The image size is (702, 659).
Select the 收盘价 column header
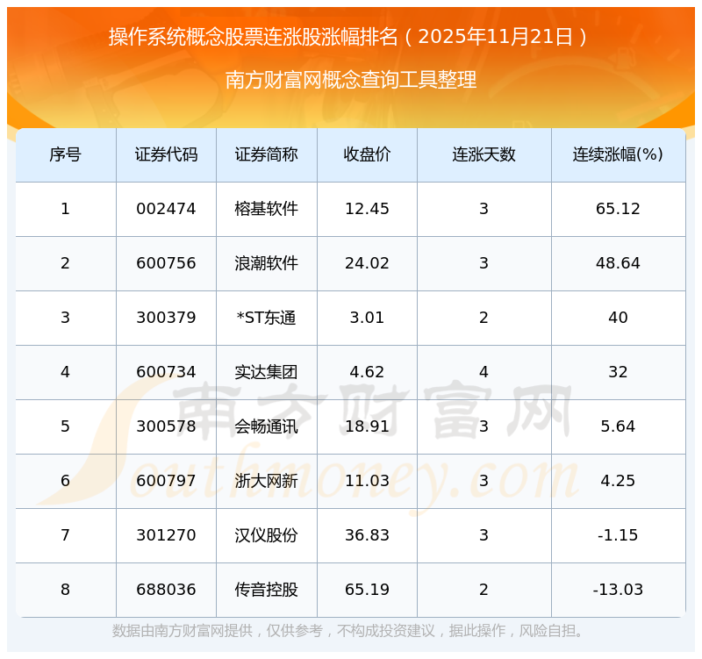[367, 154]
